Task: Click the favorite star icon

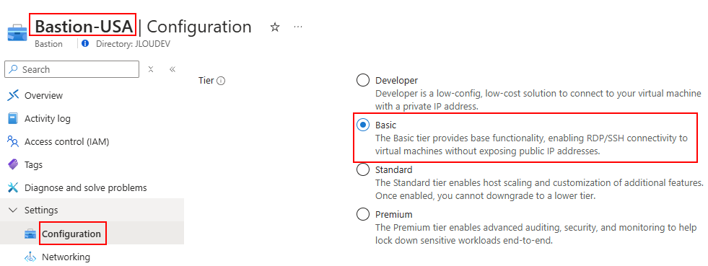Action: click(x=274, y=27)
